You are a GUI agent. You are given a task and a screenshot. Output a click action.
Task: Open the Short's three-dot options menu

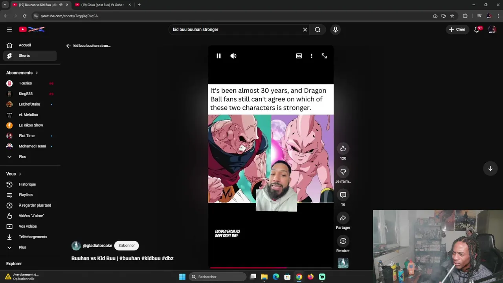point(312,56)
